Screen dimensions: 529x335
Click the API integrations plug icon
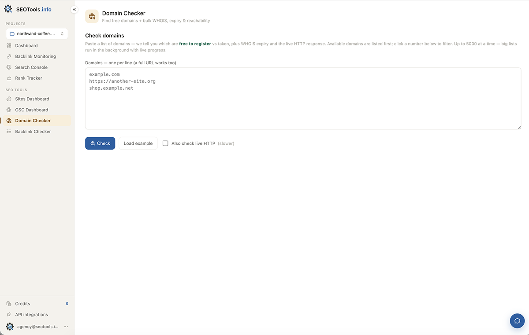tap(9, 315)
